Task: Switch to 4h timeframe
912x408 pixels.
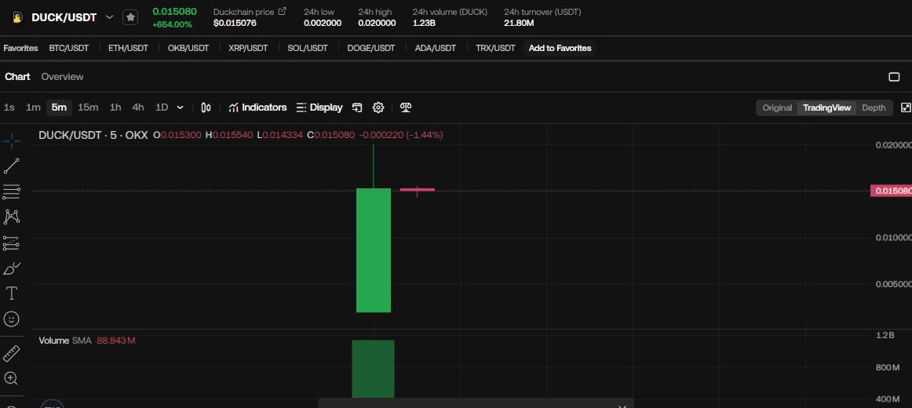Action: point(138,107)
